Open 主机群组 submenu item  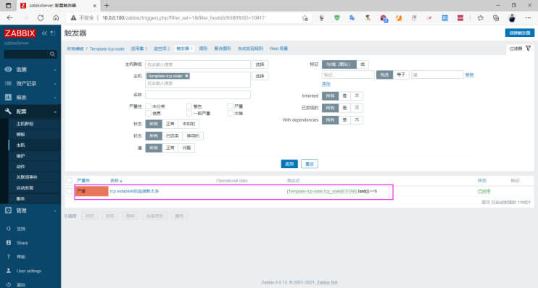25,124
